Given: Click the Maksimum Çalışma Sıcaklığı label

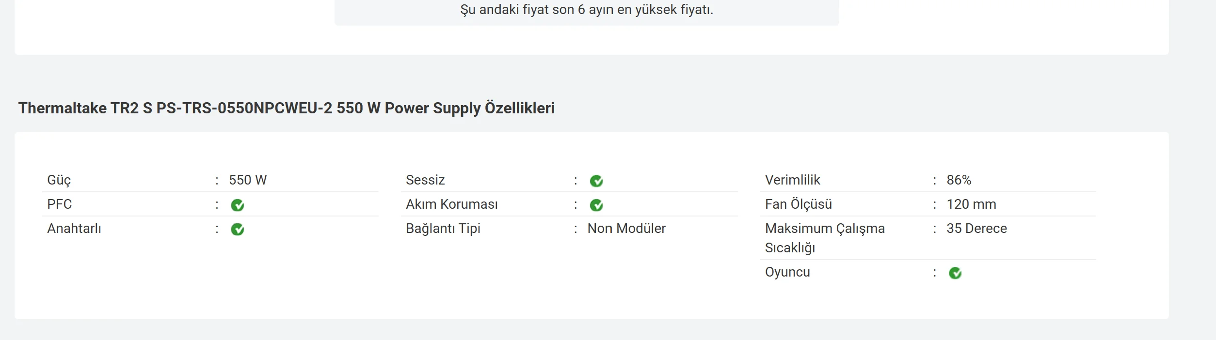Looking at the screenshot, I should click(824, 238).
